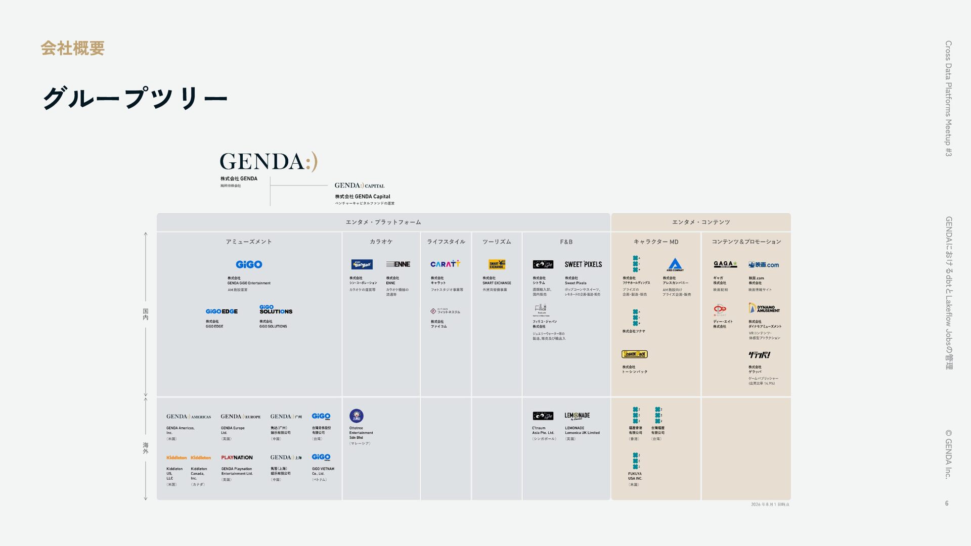Click the GENDA Americas, Inc. company name
The height and width of the screenshot is (546, 971).
pos(181,431)
